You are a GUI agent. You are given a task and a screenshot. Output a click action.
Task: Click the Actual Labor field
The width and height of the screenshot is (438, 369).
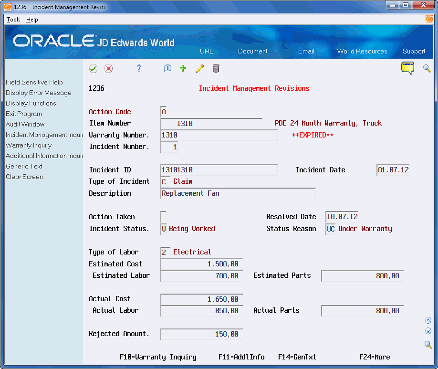tap(202, 311)
